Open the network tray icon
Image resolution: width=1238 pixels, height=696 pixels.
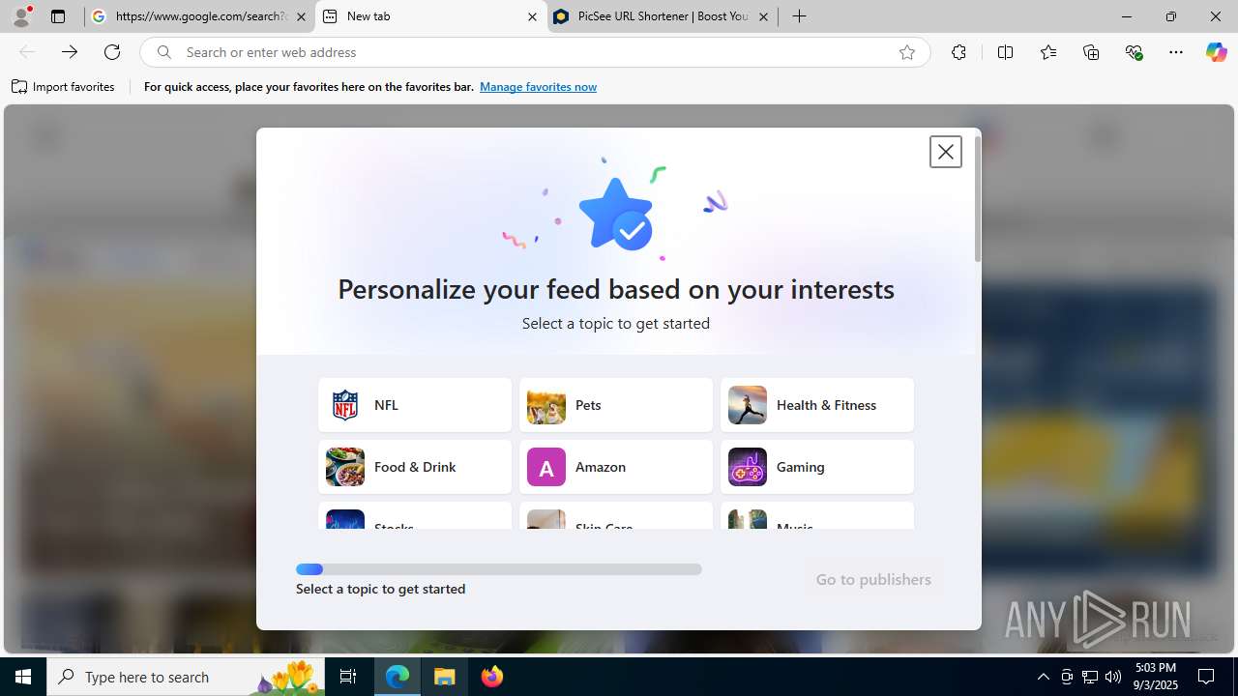[x=1090, y=677]
